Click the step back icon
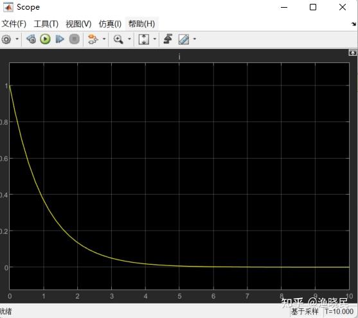The width and height of the screenshot is (358, 318). [x=31, y=39]
